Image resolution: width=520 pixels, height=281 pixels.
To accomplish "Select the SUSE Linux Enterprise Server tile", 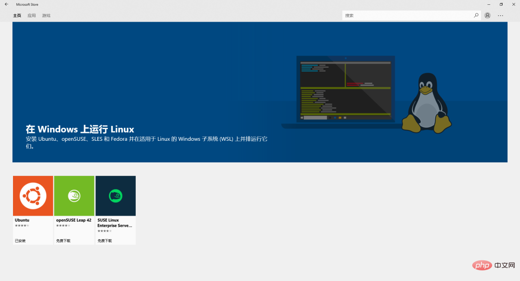I will [116, 210].
